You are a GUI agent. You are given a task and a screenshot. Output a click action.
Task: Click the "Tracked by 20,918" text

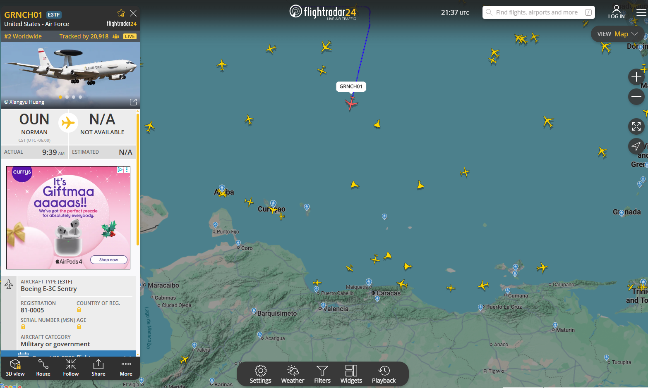click(x=84, y=36)
